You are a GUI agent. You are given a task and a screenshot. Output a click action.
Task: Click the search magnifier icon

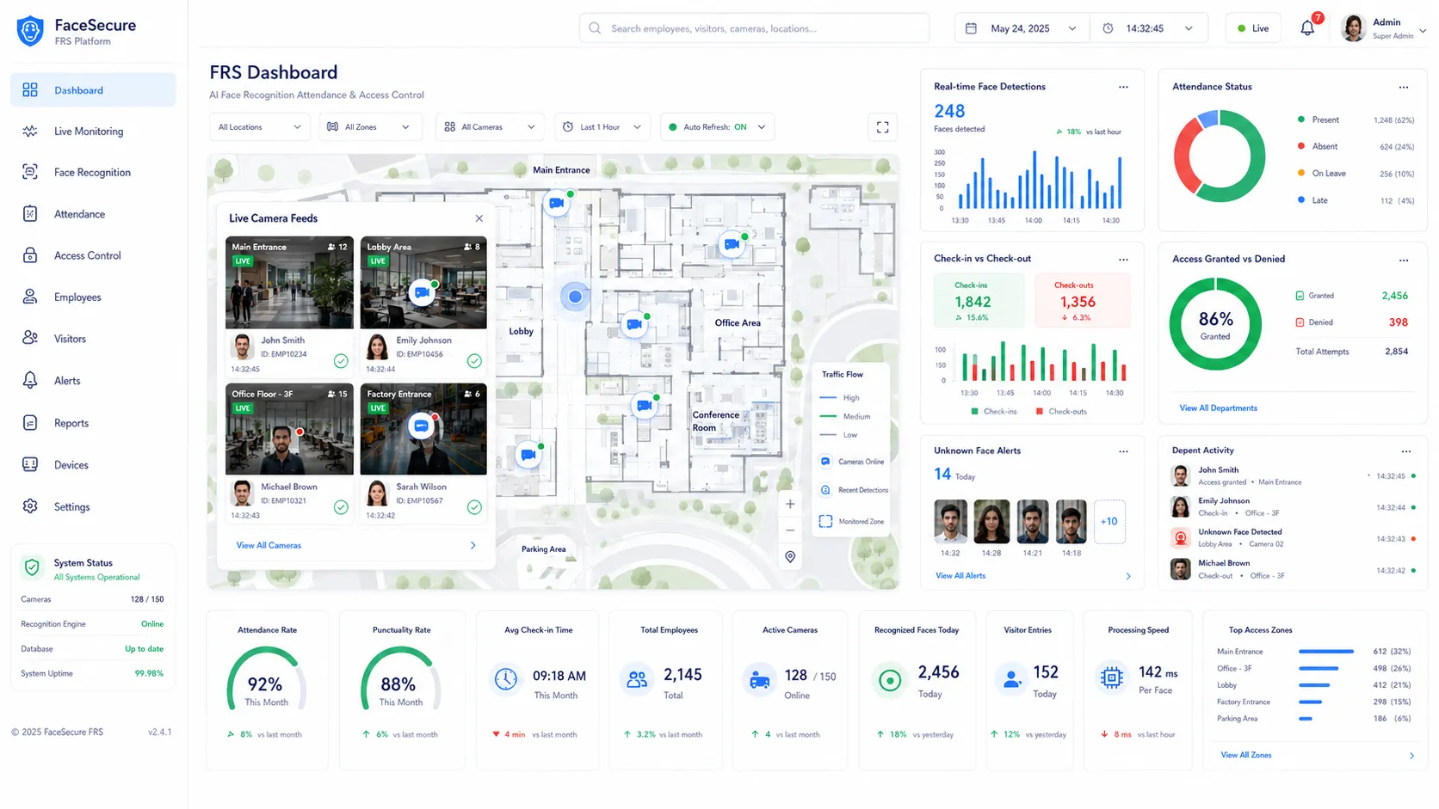point(595,28)
